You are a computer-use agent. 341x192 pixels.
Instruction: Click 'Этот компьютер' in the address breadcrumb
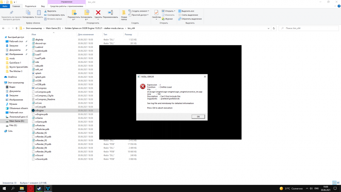(34, 28)
